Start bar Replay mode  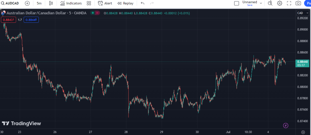coord(125,3)
